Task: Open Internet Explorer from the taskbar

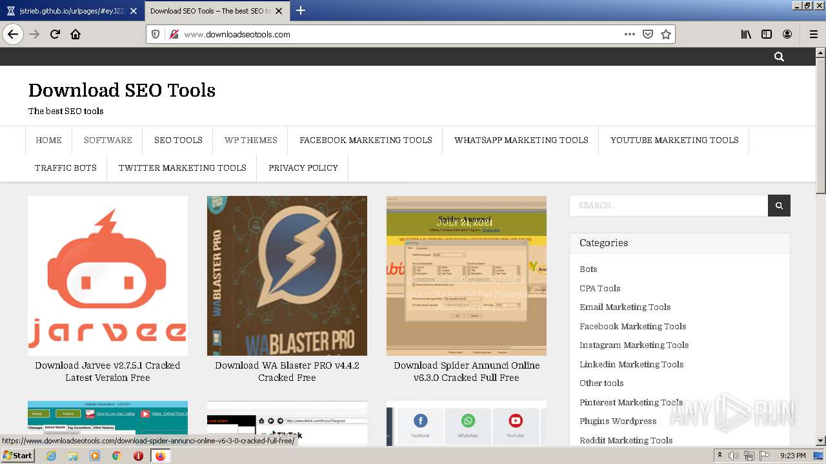Action: tap(51, 456)
